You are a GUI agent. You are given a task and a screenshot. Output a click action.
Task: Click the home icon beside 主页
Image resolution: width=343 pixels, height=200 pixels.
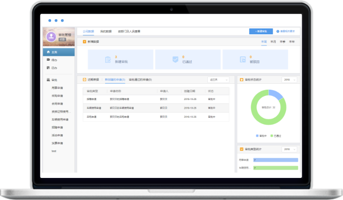point(48,52)
